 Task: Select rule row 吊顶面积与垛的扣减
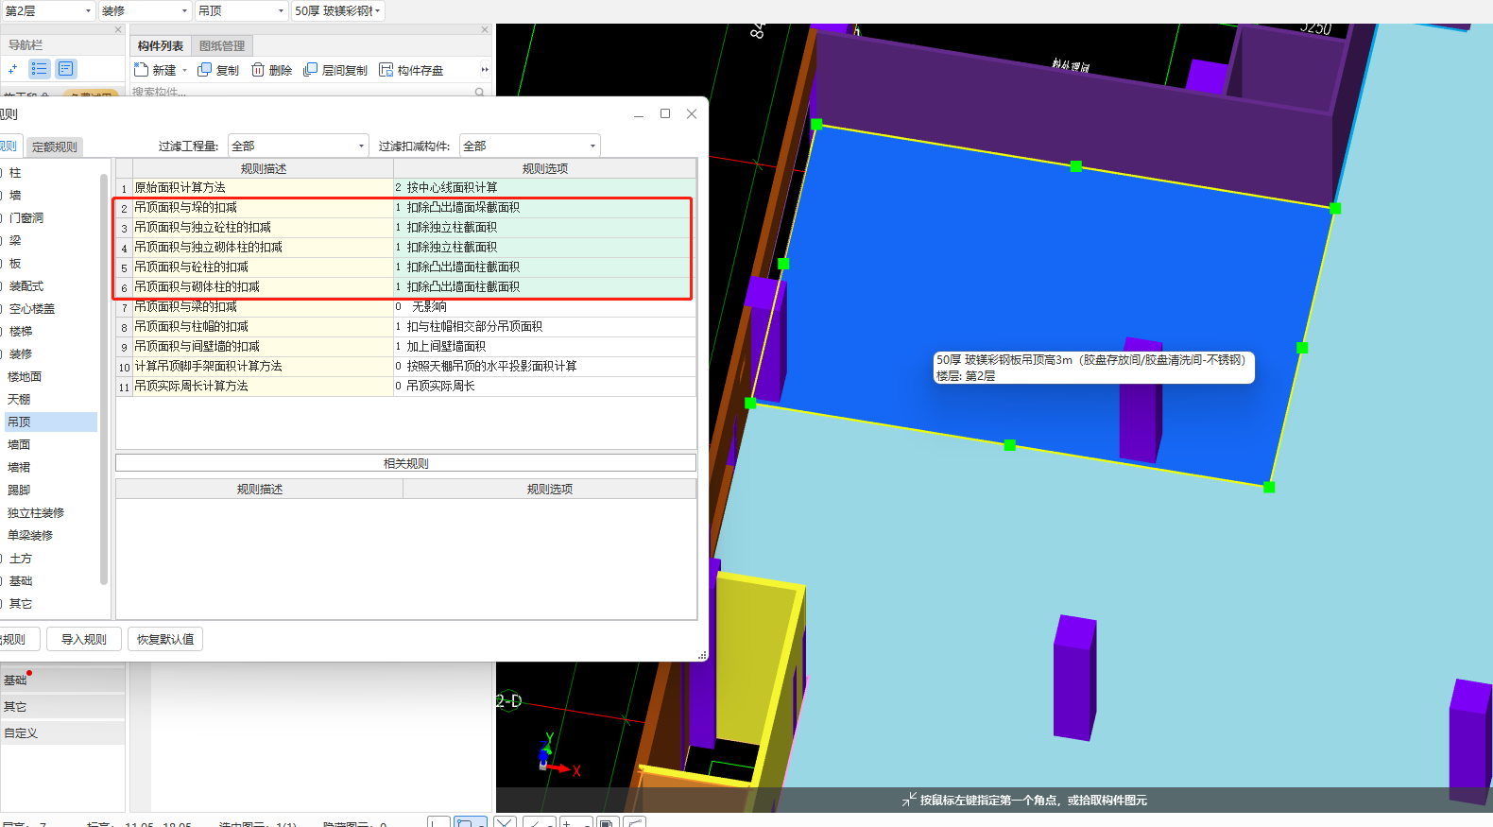click(x=263, y=208)
